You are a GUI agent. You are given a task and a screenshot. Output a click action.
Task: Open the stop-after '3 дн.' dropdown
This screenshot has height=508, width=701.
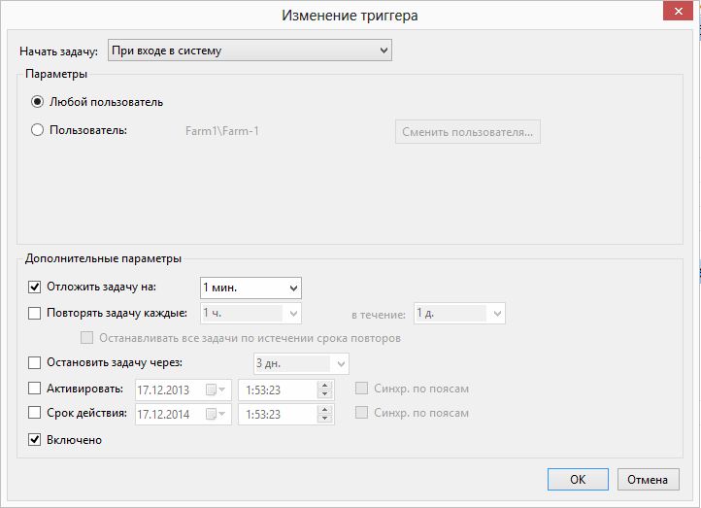tap(301, 363)
